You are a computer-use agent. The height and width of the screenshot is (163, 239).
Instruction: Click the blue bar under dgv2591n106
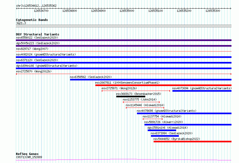[162, 130]
